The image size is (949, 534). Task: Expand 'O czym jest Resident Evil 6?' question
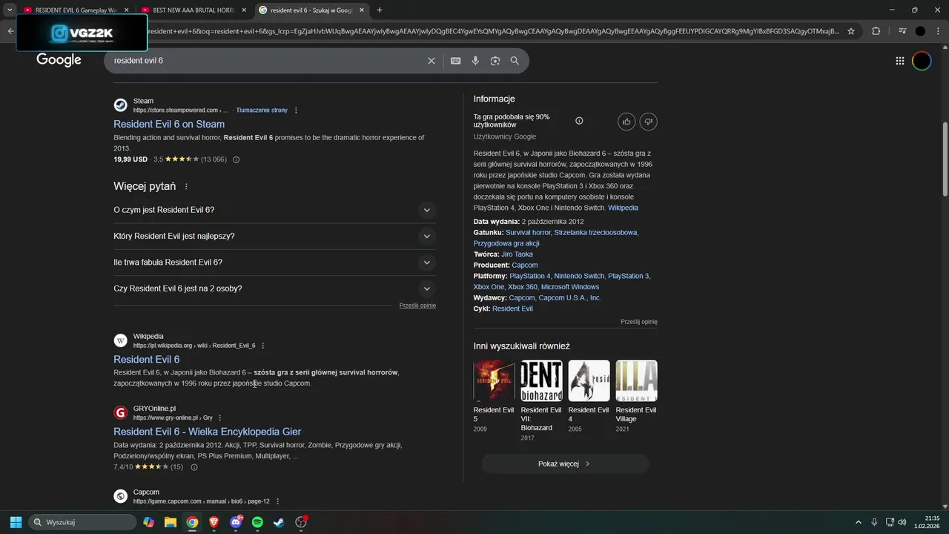point(274,210)
